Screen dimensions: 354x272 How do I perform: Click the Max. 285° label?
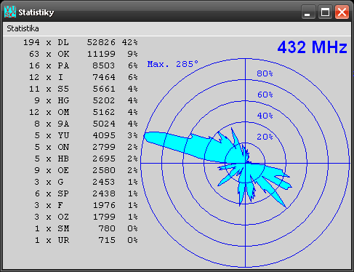(173, 64)
